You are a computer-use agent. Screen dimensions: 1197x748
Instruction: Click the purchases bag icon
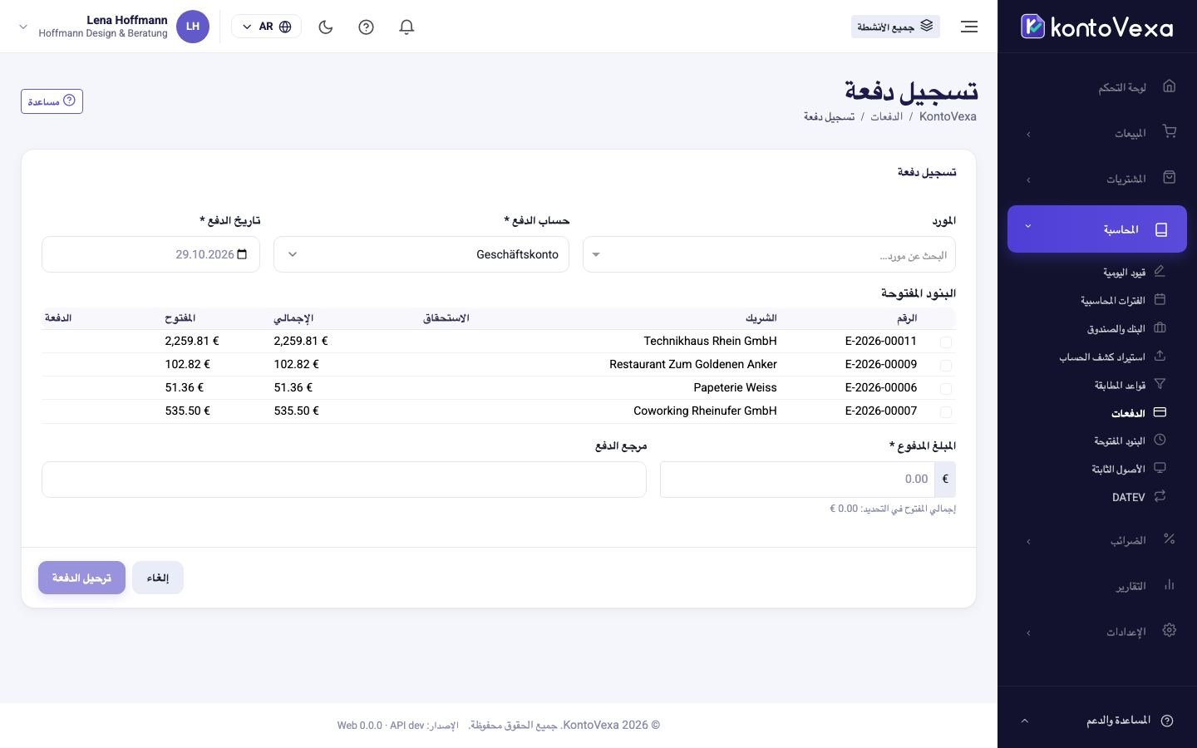[x=1170, y=178]
